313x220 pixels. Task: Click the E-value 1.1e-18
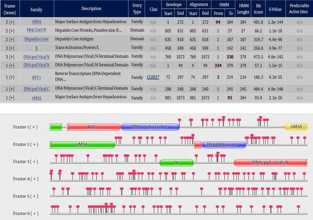(x=275, y=31)
